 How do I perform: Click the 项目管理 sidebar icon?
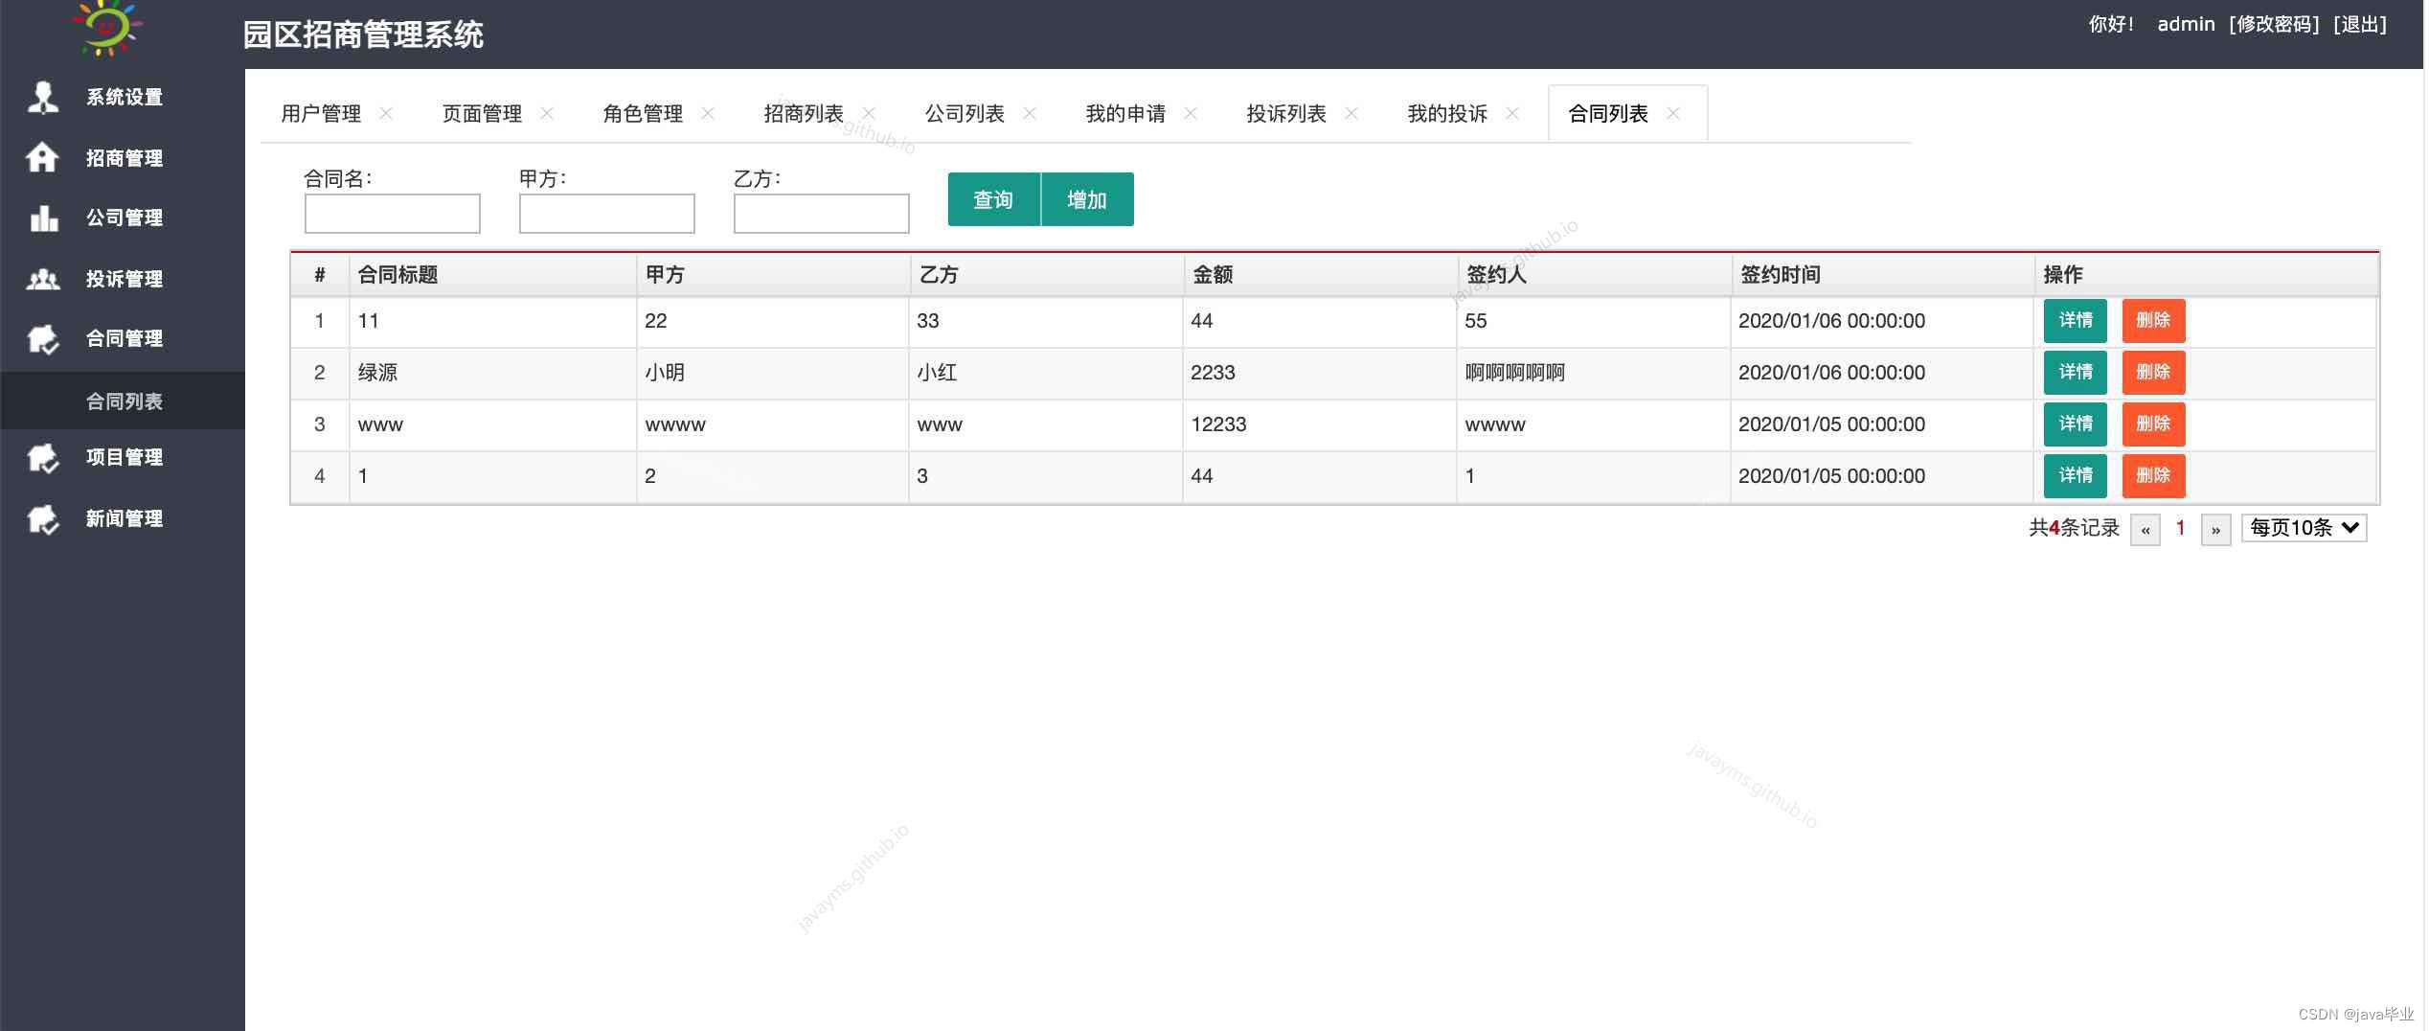[x=43, y=458]
